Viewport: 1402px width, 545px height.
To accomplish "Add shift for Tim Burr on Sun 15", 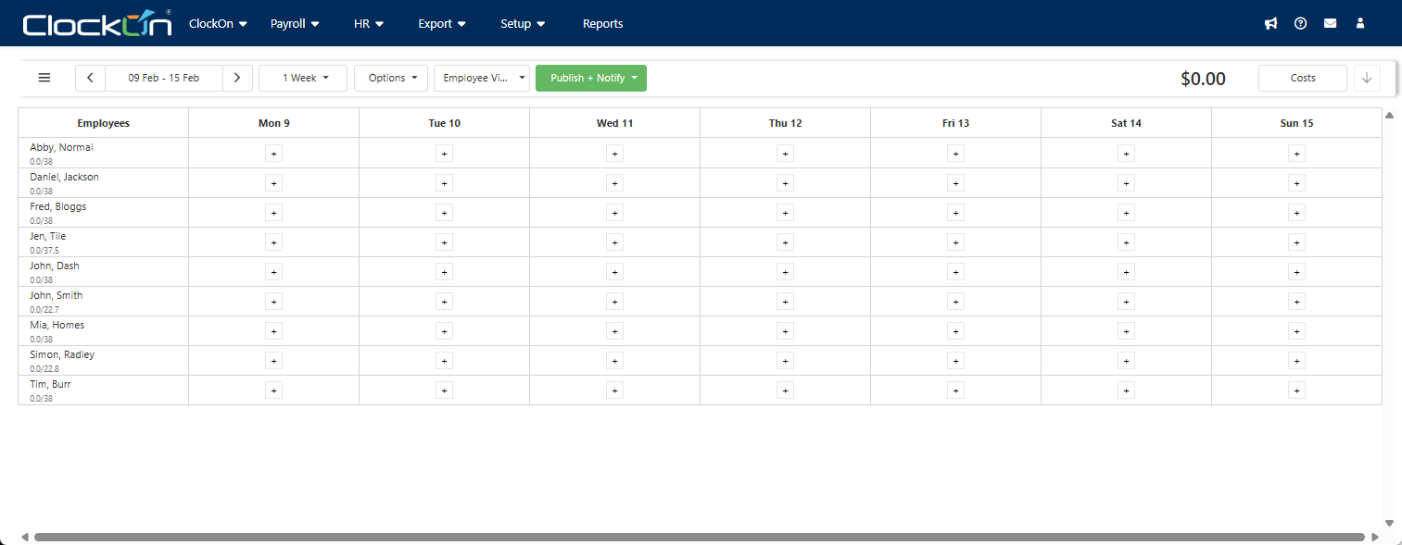I will click(1296, 390).
